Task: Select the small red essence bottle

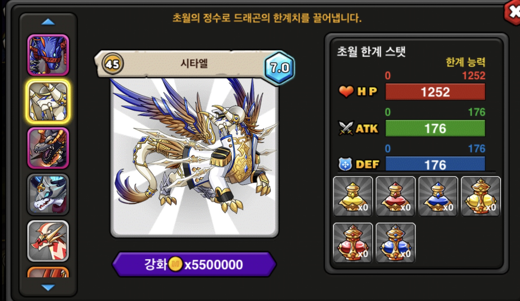Action: tap(395, 196)
